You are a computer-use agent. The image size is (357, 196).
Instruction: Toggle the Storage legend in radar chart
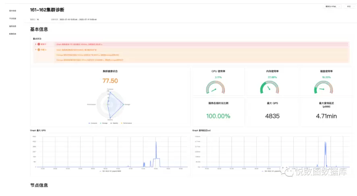[x=104, y=123]
